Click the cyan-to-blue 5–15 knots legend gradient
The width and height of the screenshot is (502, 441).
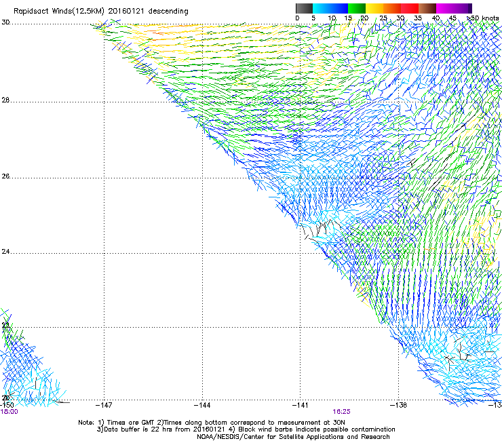pos(330,8)
